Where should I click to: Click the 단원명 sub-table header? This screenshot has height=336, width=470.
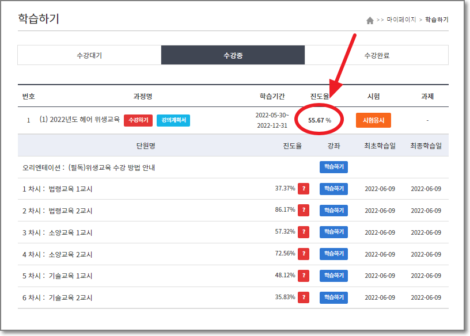pyautogui.click(x=146, y=146)
